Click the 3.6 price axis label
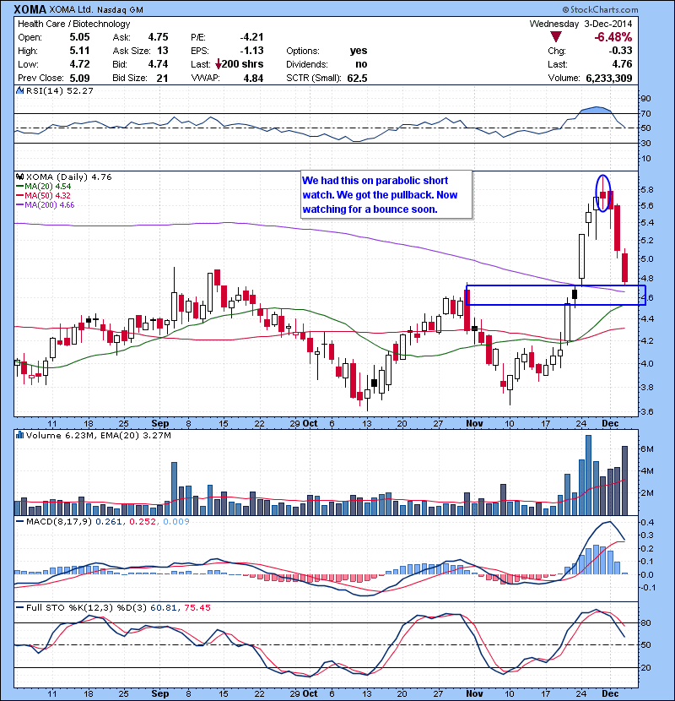Screen dimensions: 675x701 (x=647, y=411)
